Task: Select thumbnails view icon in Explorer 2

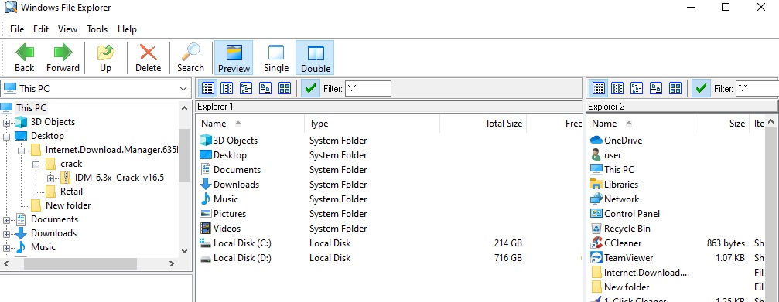Action: (x=675, y=89)
